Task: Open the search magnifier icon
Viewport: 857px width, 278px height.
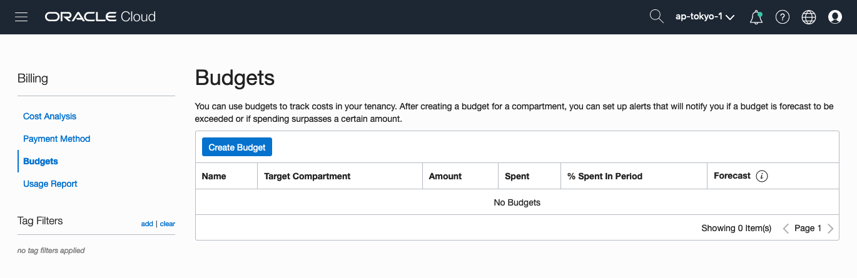Action: [x=656, y=17]
